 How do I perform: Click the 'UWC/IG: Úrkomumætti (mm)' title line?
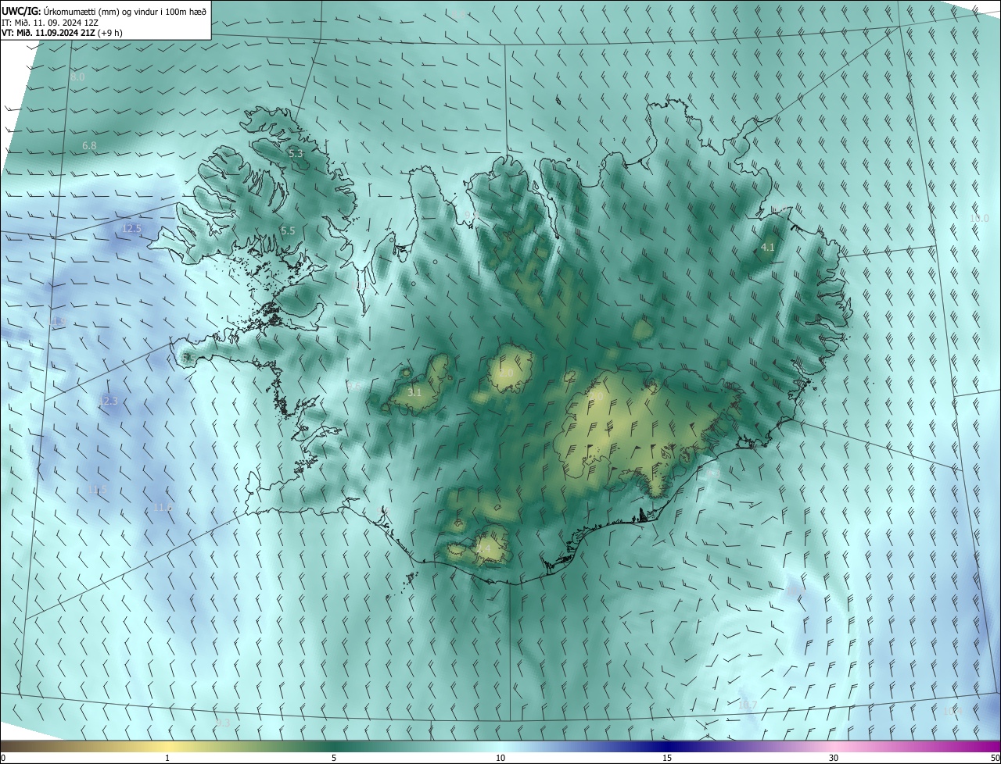coord(104,11)
